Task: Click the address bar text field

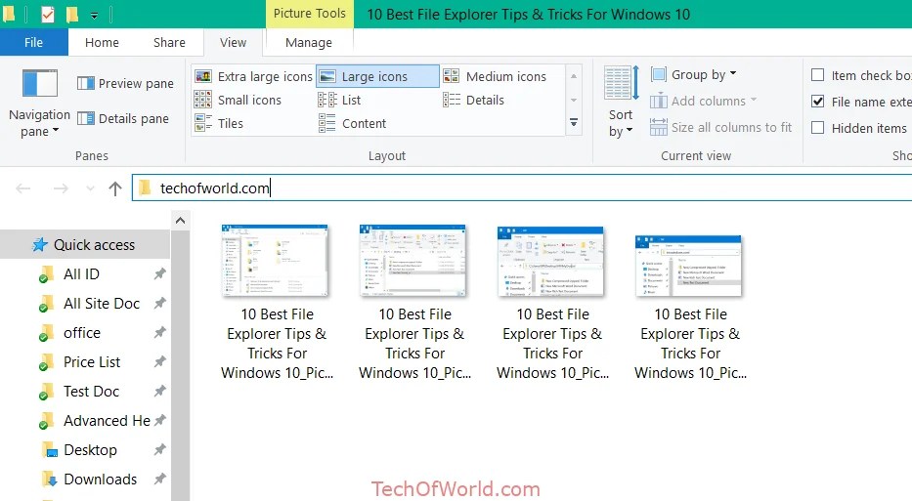Action: pos(522,188)
